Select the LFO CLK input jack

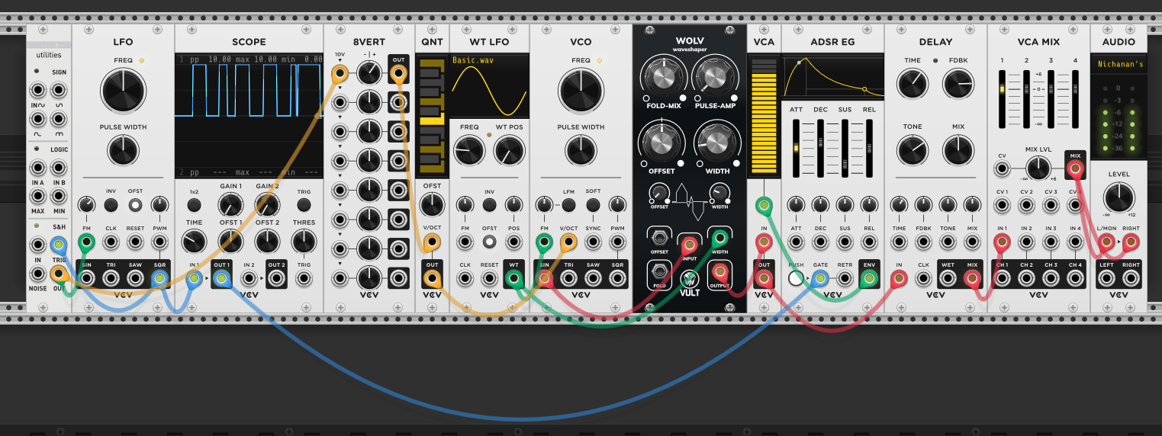coord(111,242)
